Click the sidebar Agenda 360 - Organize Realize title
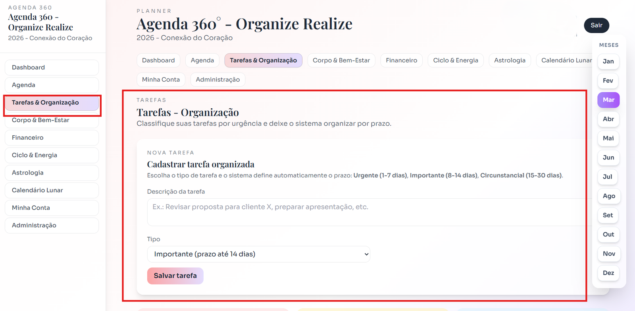This screenshot has height=311, width=635. [40, 22]
